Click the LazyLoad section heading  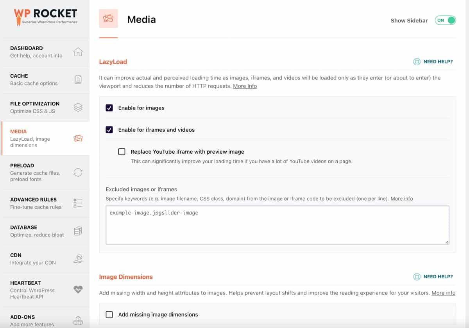tap(113, 62)
